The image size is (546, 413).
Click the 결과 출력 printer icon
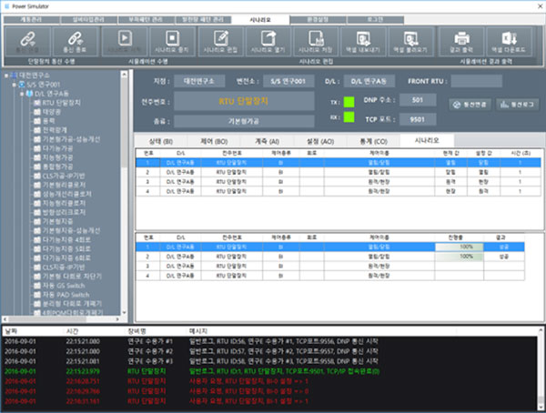(x=460, y=40)
